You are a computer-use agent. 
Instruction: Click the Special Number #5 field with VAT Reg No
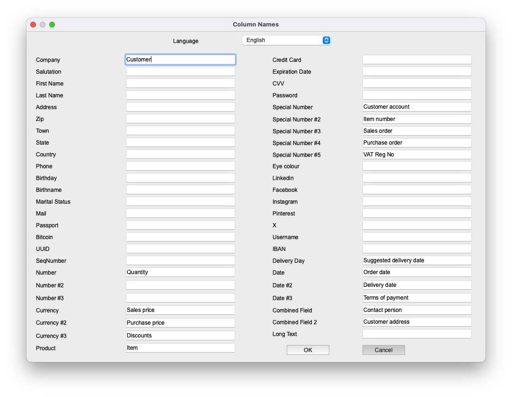click(417, 154)
